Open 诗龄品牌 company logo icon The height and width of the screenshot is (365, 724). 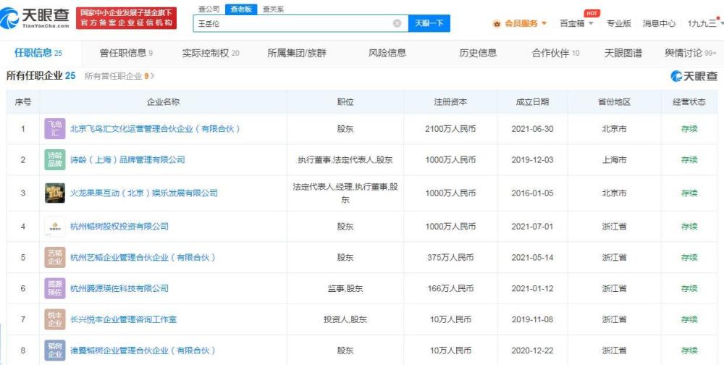coord(55,160)
